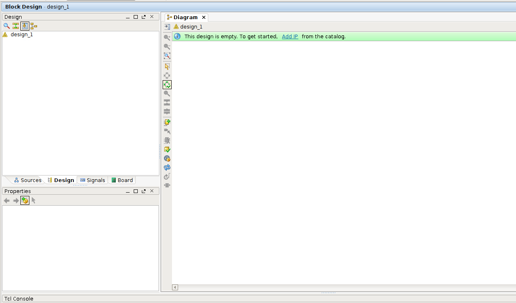Zoom out of the diagram
Image resolution: width=516 pixels, height=303 pixels.
[x=167, y=46]
